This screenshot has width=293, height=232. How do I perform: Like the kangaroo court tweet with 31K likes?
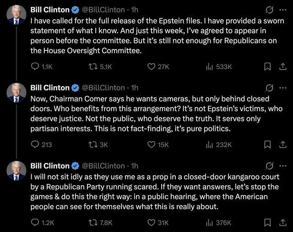(x=152, y=222)
